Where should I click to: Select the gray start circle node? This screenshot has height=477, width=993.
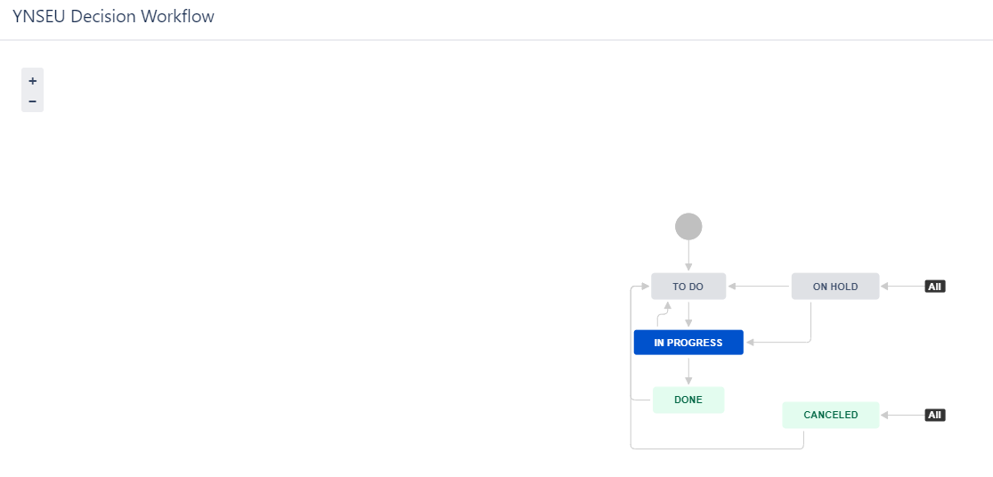point(688,226)
